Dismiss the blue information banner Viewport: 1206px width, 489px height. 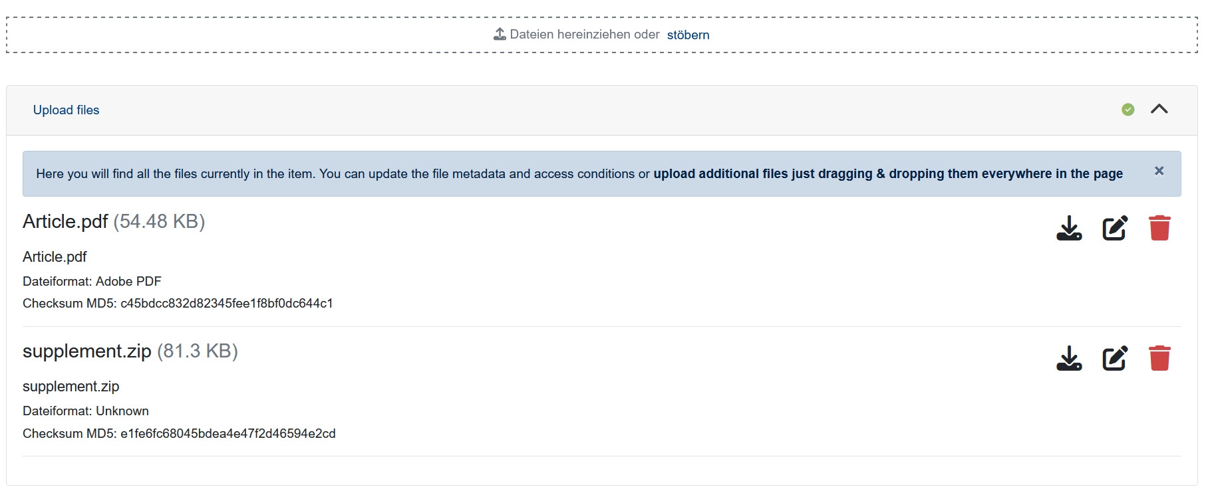(x=1159, y=171)
